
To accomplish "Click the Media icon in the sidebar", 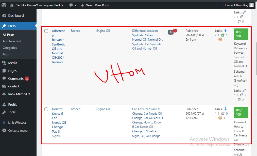I will 4,63.
